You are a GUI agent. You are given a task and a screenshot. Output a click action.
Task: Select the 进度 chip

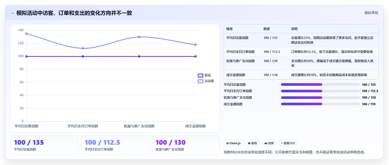[269, 143]
